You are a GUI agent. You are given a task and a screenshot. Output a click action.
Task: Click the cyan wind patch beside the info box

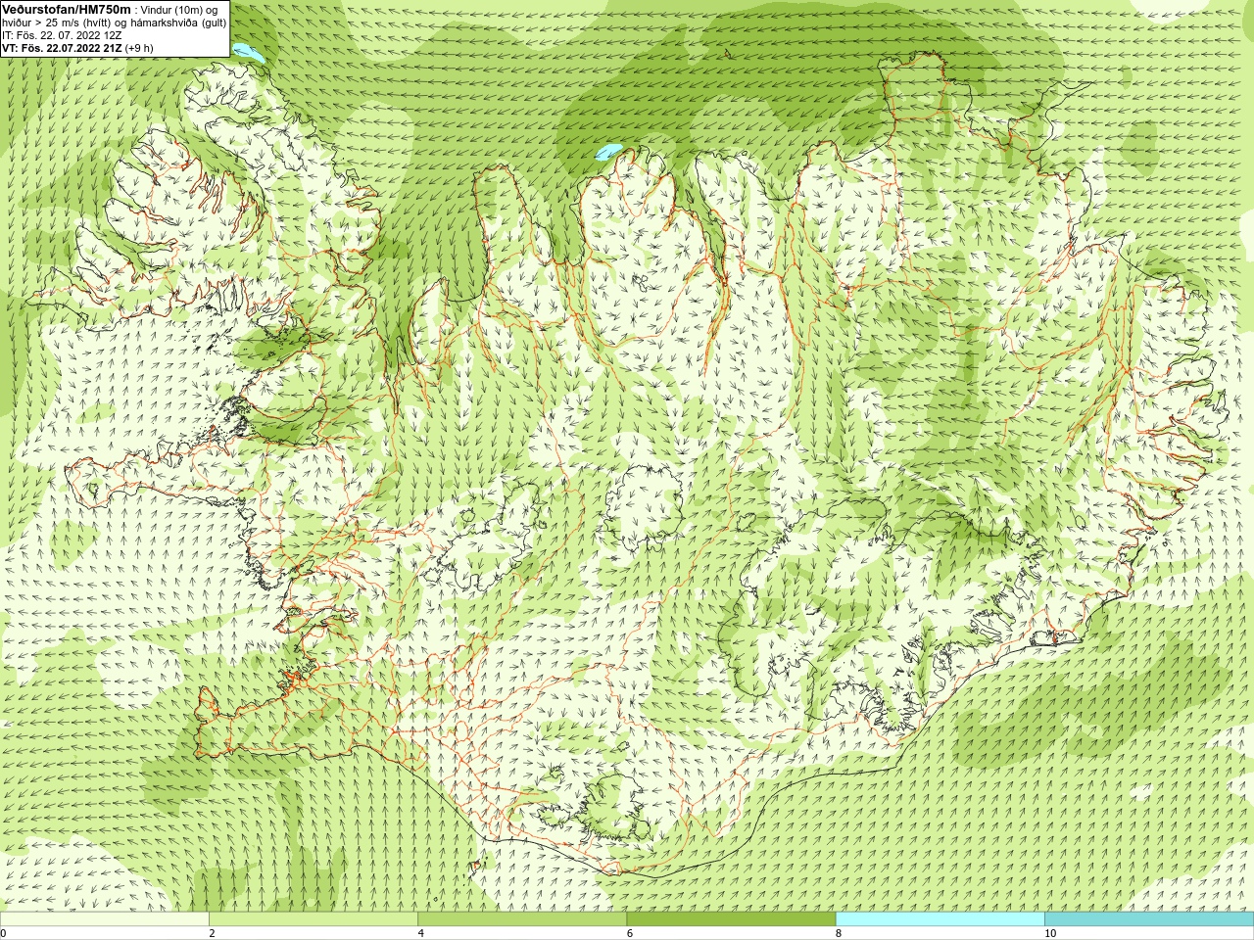[x=247, y=53]
